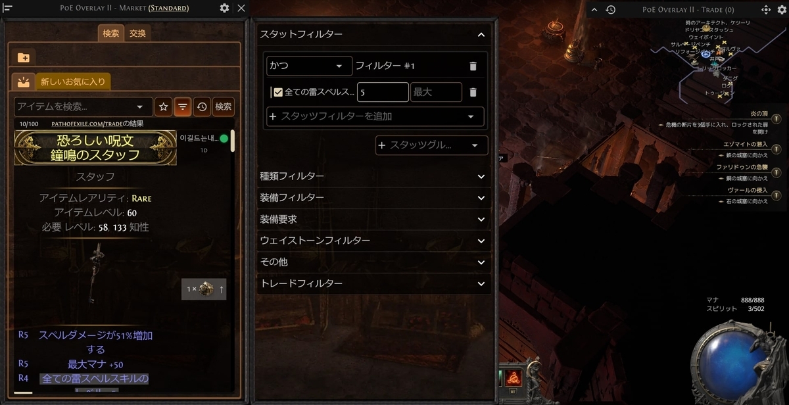Remove the lightning spell stat row

pyautogui.click(x=473, y=92)
